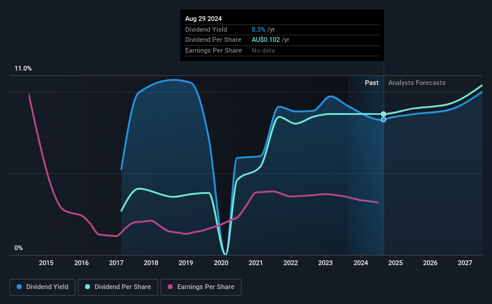The height and width of the screenshot is (304, 492).
Task: Select the teal Dividend Per Share data point marker
Action: tap(384, 114)
